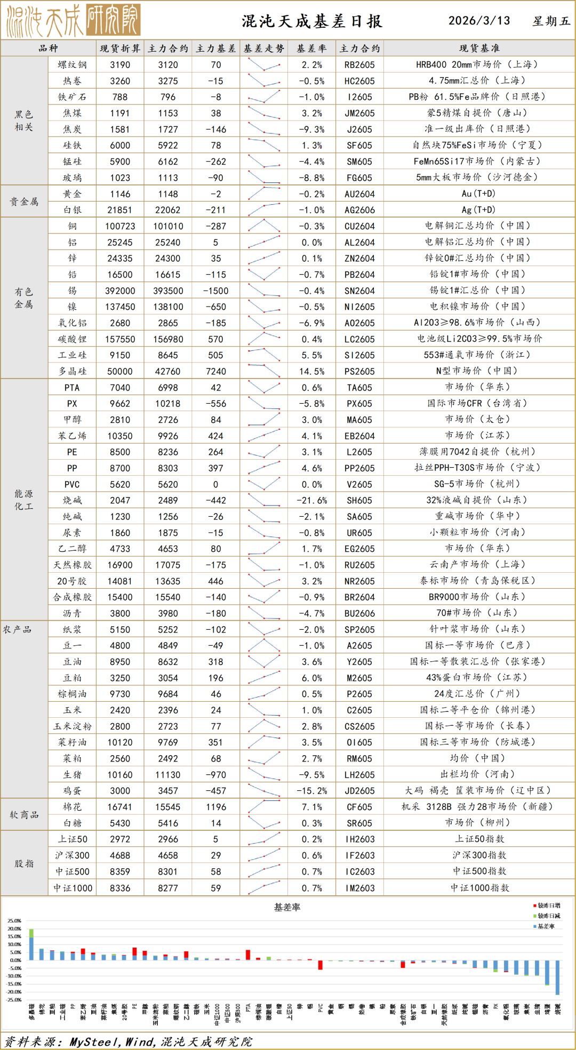Click the 菜籽油 contract code OI605

point(359,742)
